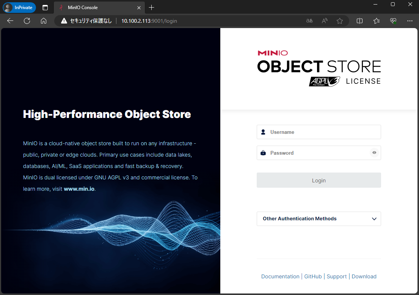Close the MinIO Console tab
Viewport: 419px width, 295px height.
pos(139,8)
